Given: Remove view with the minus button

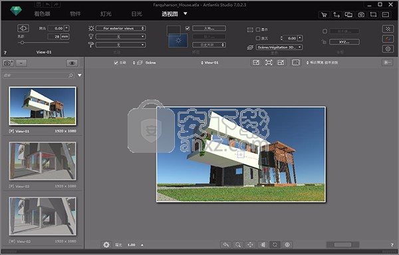Looking at the screenshot, I should [x=21, y=63].
